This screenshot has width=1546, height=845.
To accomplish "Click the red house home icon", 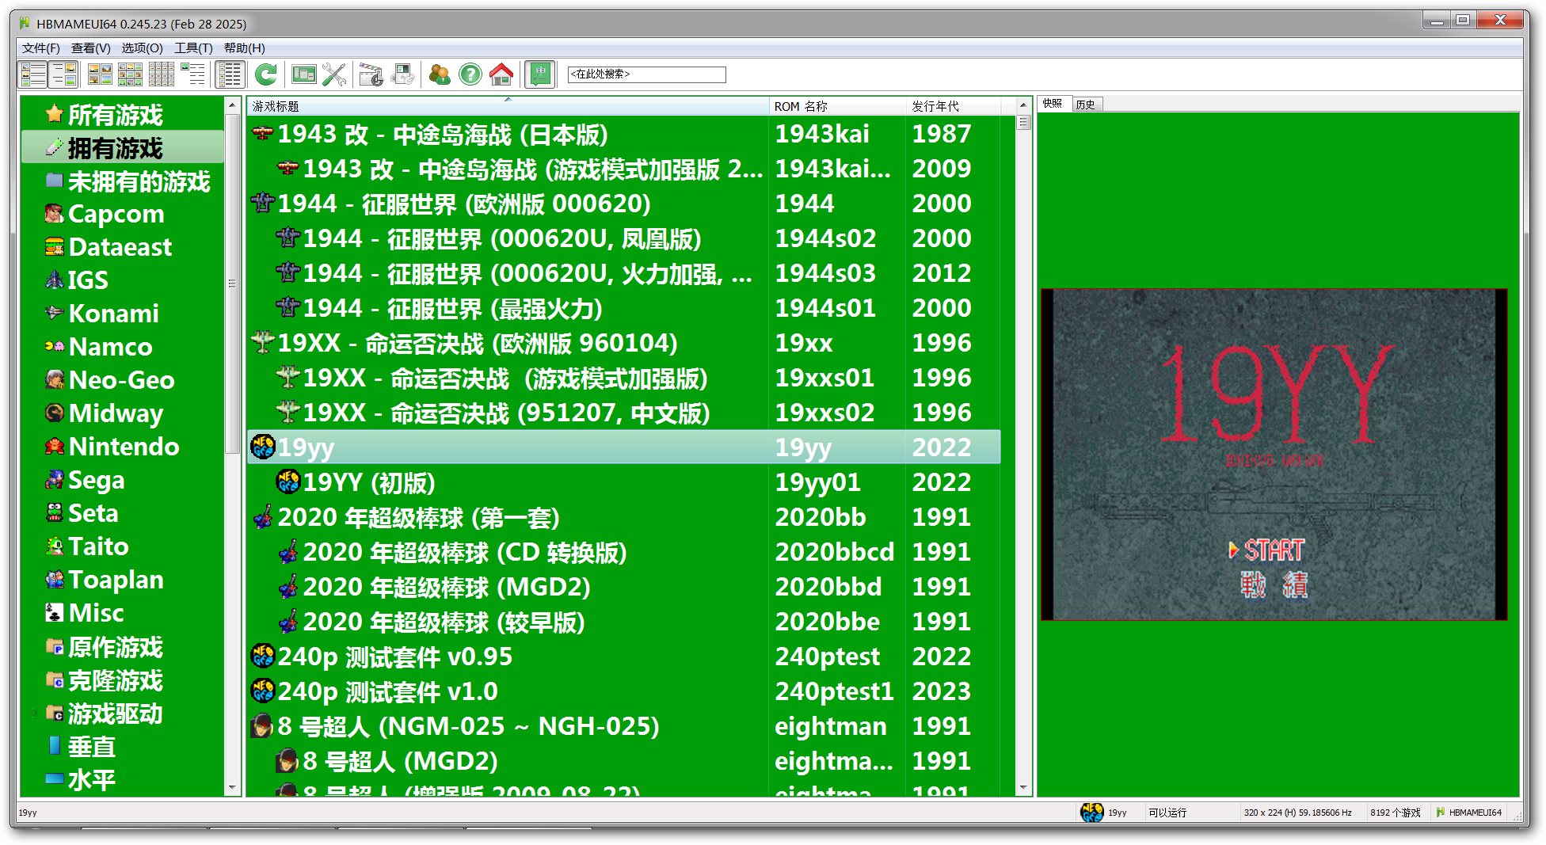I will pos(501,74).
